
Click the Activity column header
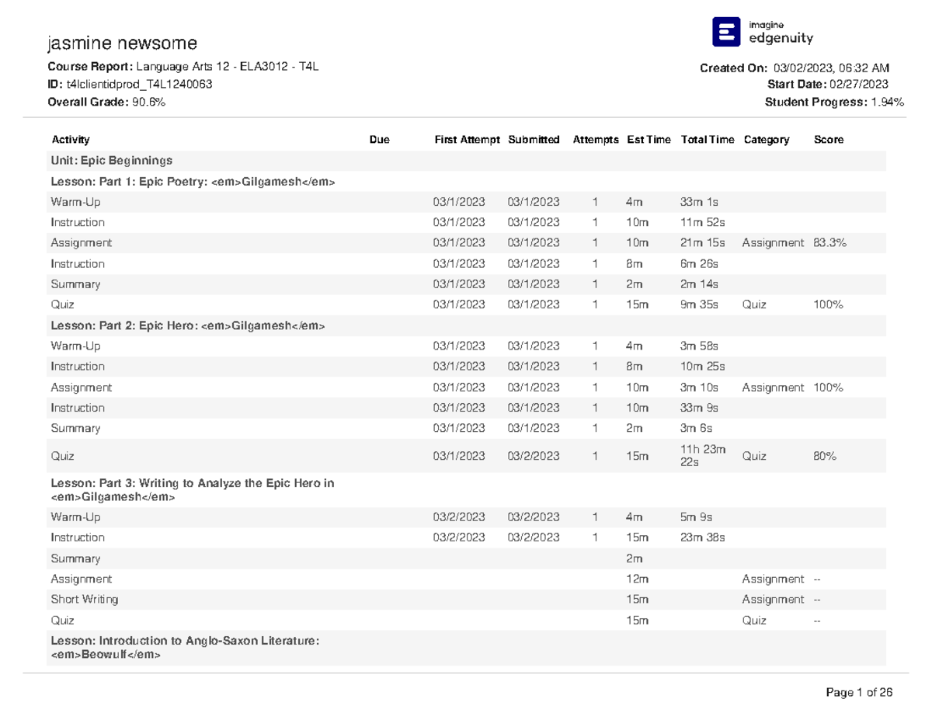tap(71, 140)
